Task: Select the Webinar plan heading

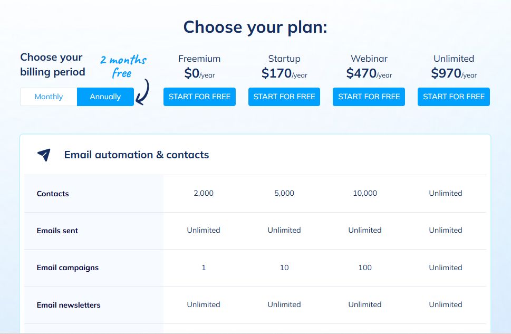Action: [369, 59]
